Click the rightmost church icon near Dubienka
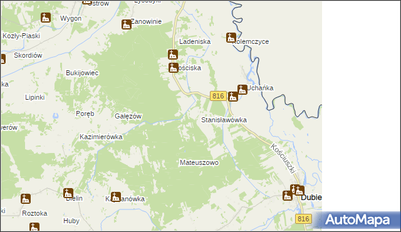 coord(299,191)
